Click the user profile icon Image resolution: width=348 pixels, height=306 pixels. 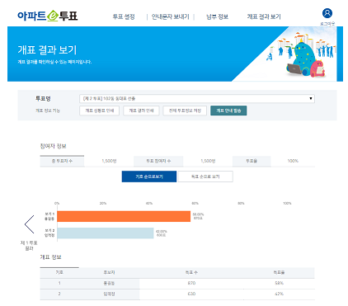pyautogui.click(x=327, y=13)
